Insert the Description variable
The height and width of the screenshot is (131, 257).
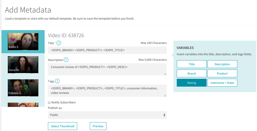point(222,64)
